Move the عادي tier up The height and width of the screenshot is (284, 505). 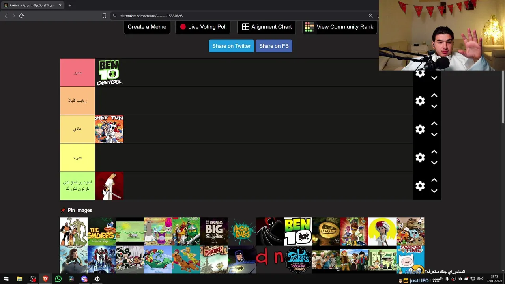click(434, 124)
